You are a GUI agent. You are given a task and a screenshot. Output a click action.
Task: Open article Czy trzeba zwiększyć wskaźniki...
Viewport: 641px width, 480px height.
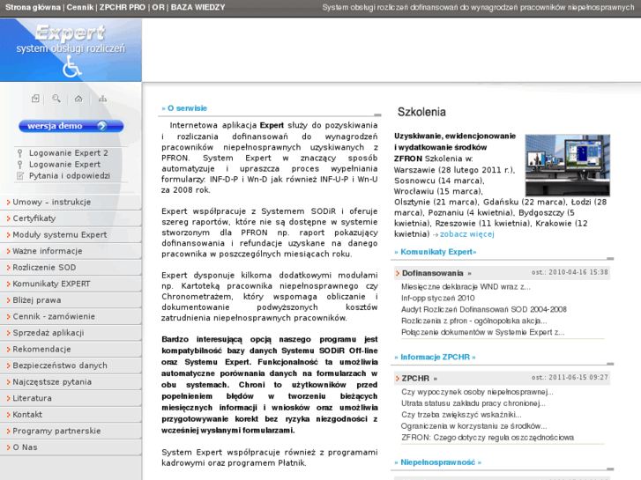461,415
